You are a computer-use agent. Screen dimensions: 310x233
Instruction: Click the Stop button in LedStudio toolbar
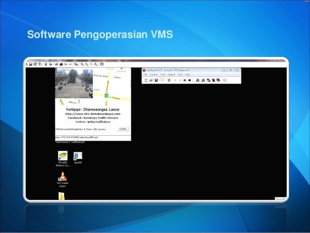point(189,80)
